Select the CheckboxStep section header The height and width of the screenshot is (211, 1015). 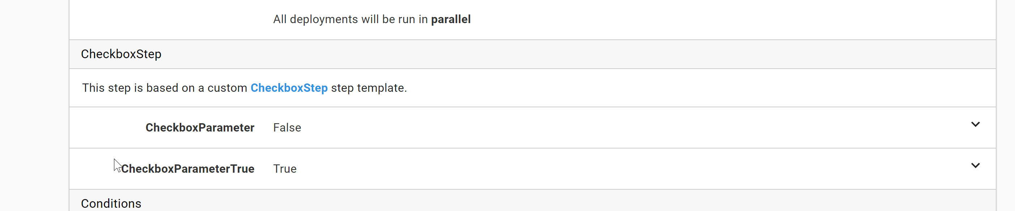tap(121, 54)
